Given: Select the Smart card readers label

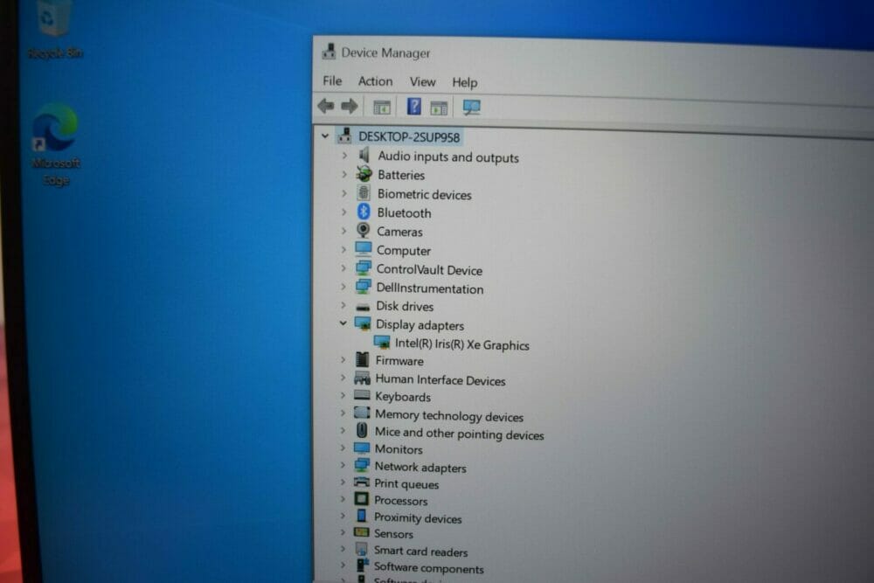Looking at the screenshot, I should [x=421, y=552].
